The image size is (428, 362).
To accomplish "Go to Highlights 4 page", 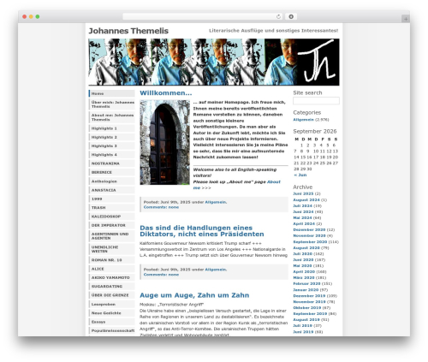I will click(112, 155).
